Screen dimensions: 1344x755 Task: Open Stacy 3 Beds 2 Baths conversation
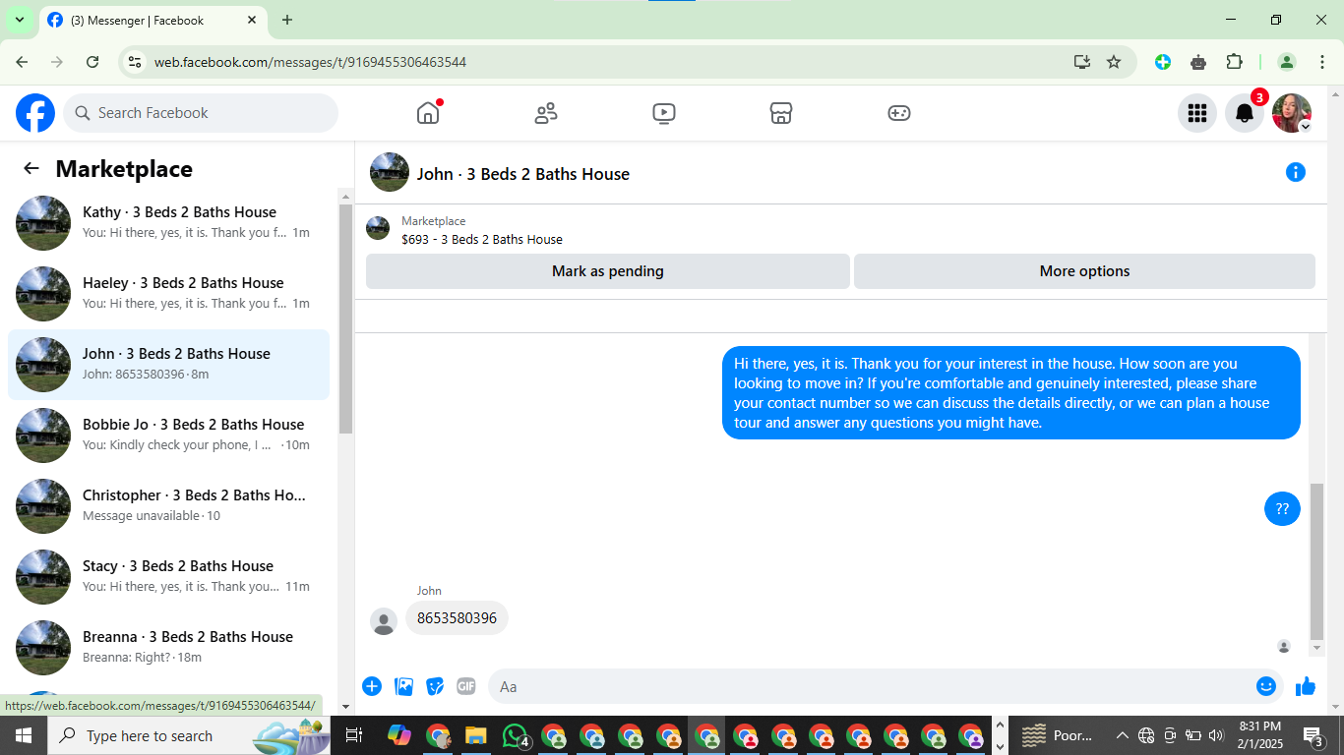point(168,577)
